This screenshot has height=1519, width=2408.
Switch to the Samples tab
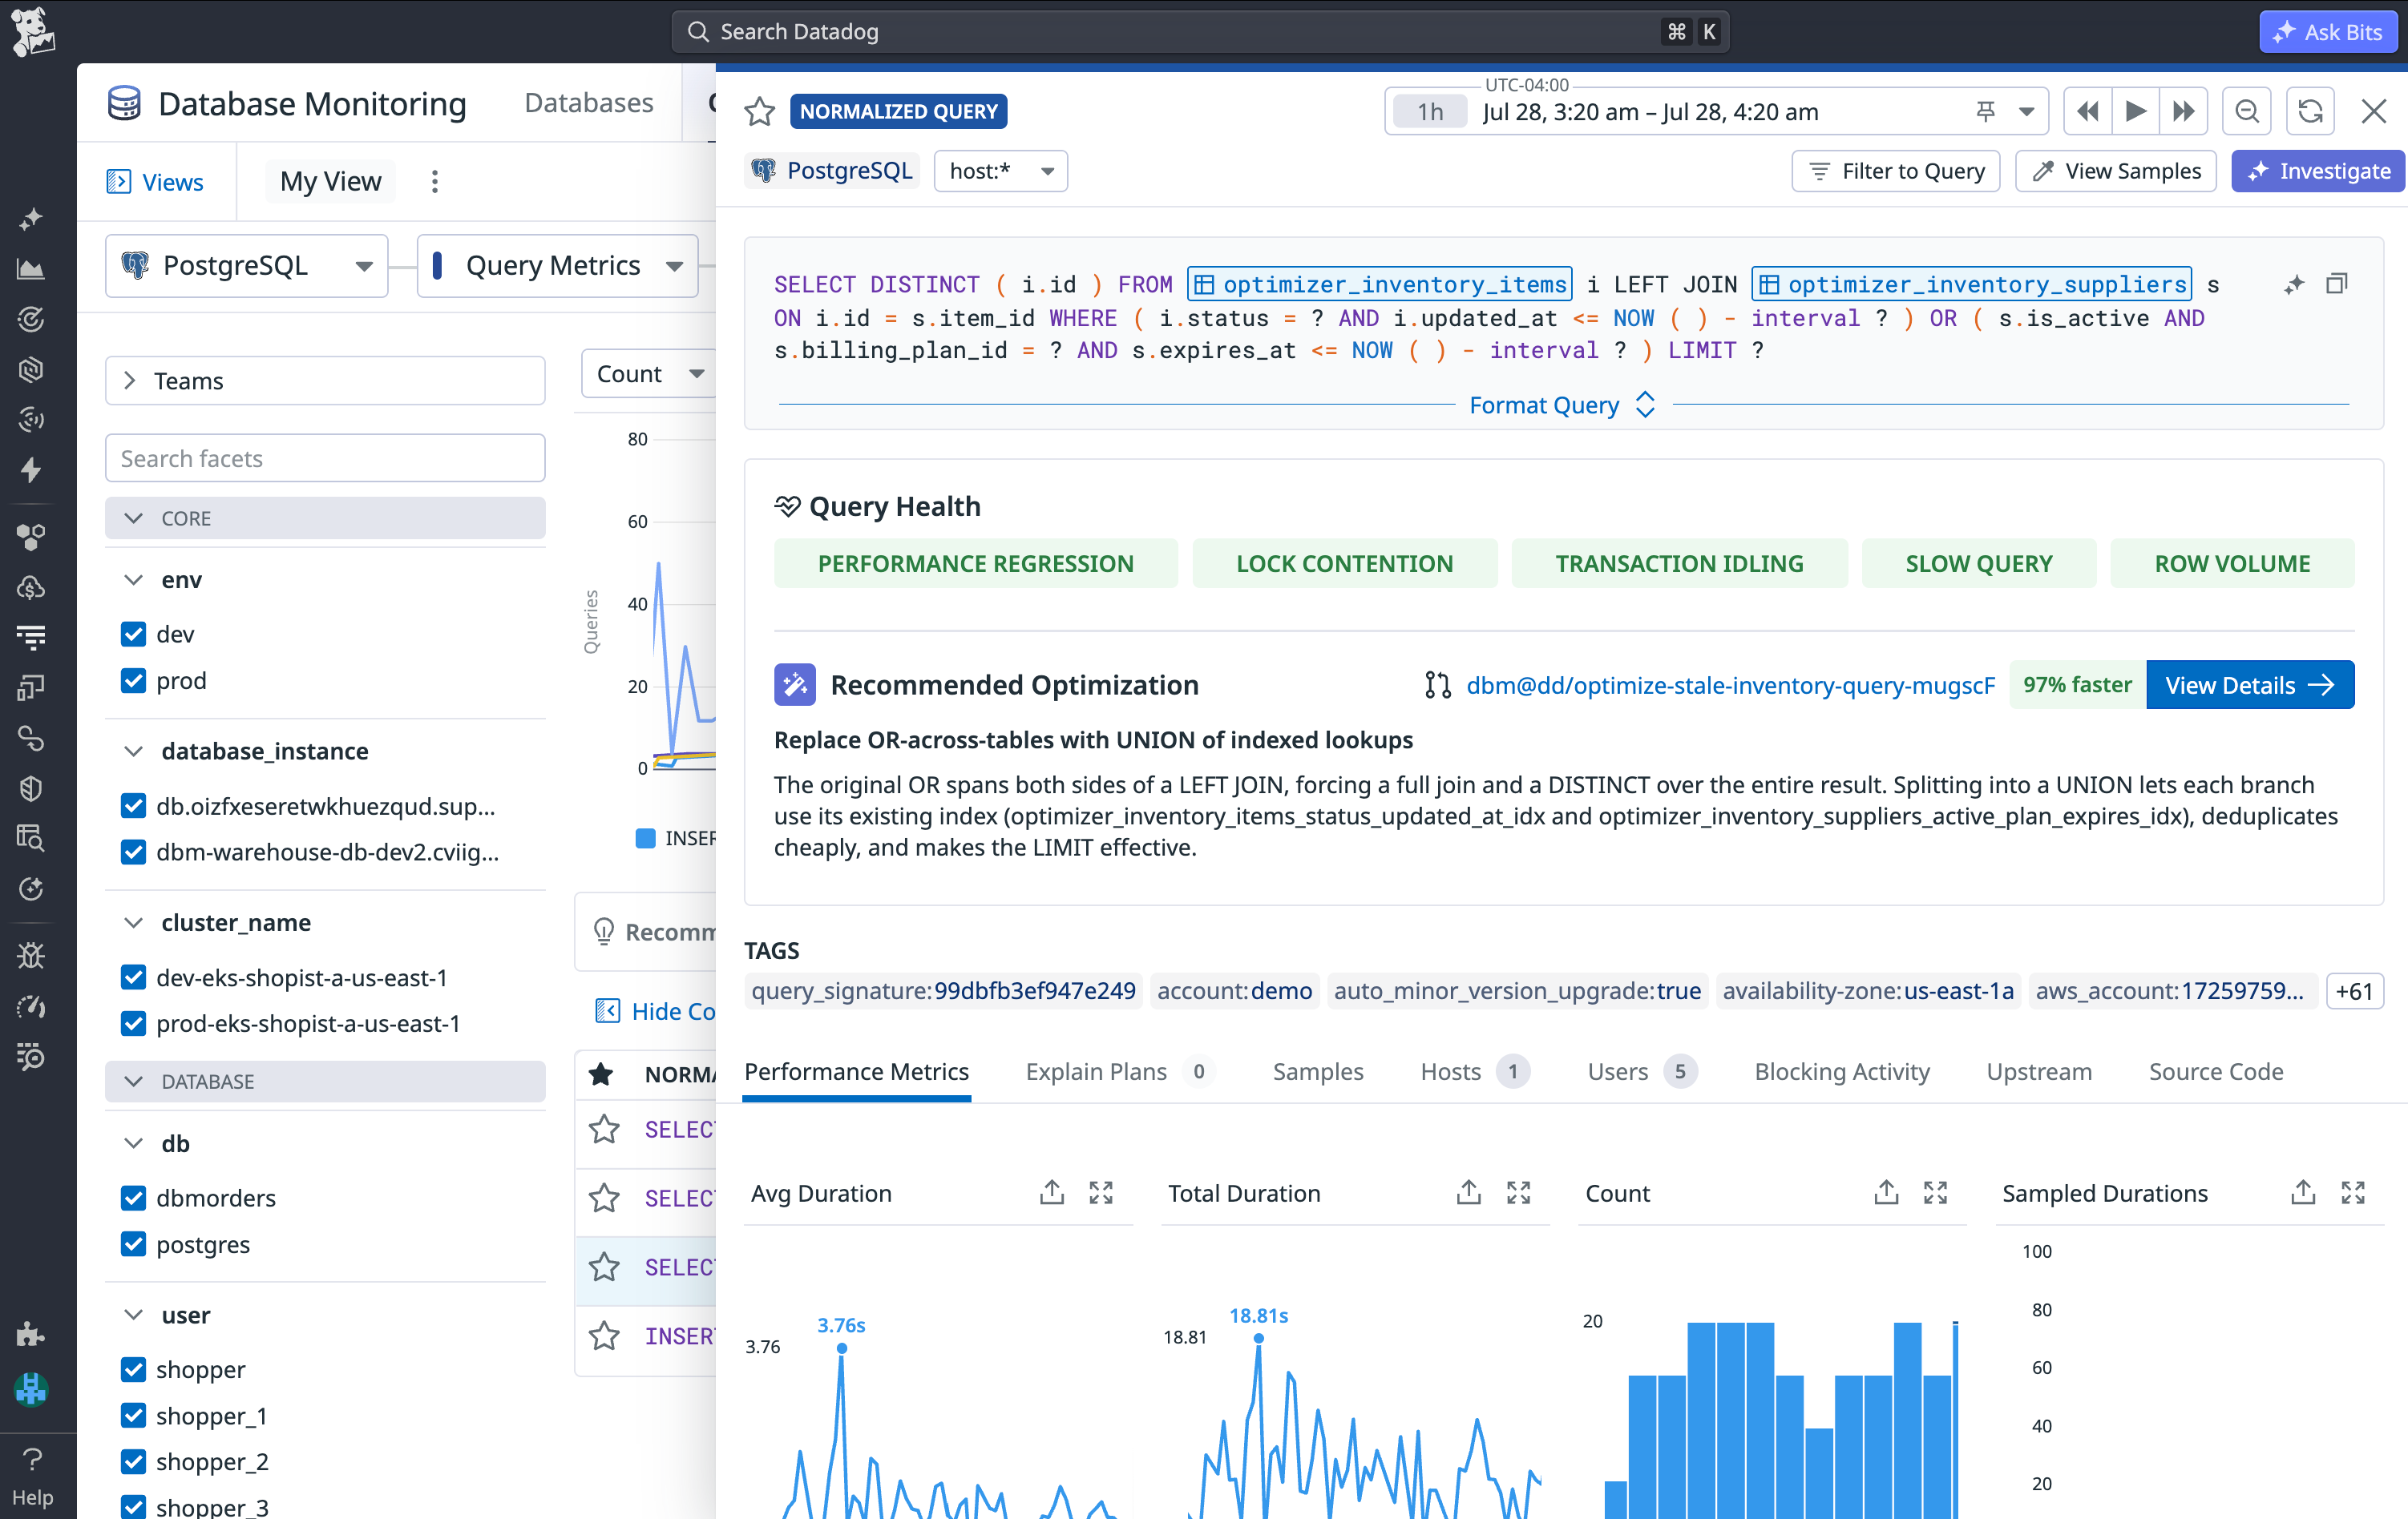[x=1318, y=1071]
